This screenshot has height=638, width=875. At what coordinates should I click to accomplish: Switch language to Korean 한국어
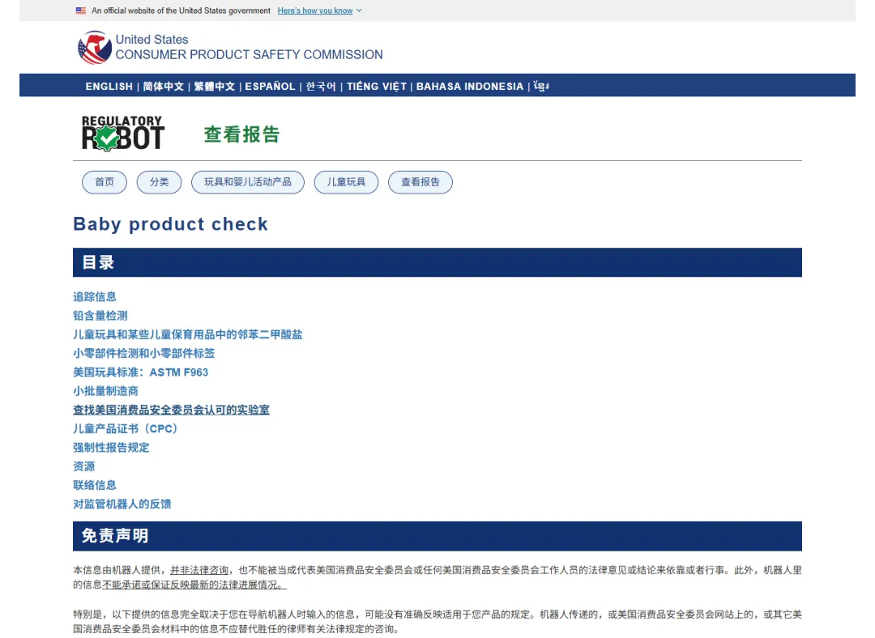(x=321, y=87)
